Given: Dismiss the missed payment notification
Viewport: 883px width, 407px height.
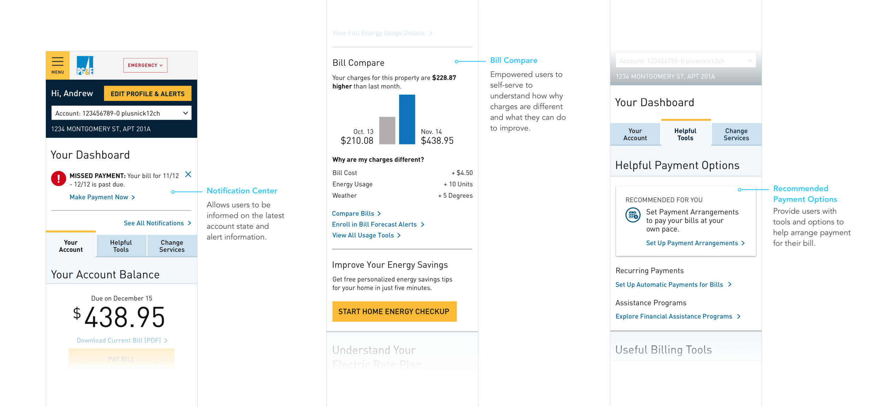Looking at the screenshot, I should point(188,174).
